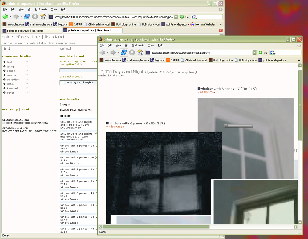Open File menu in rear window
This screenshot has height=239, width=308.
point(5,10)
